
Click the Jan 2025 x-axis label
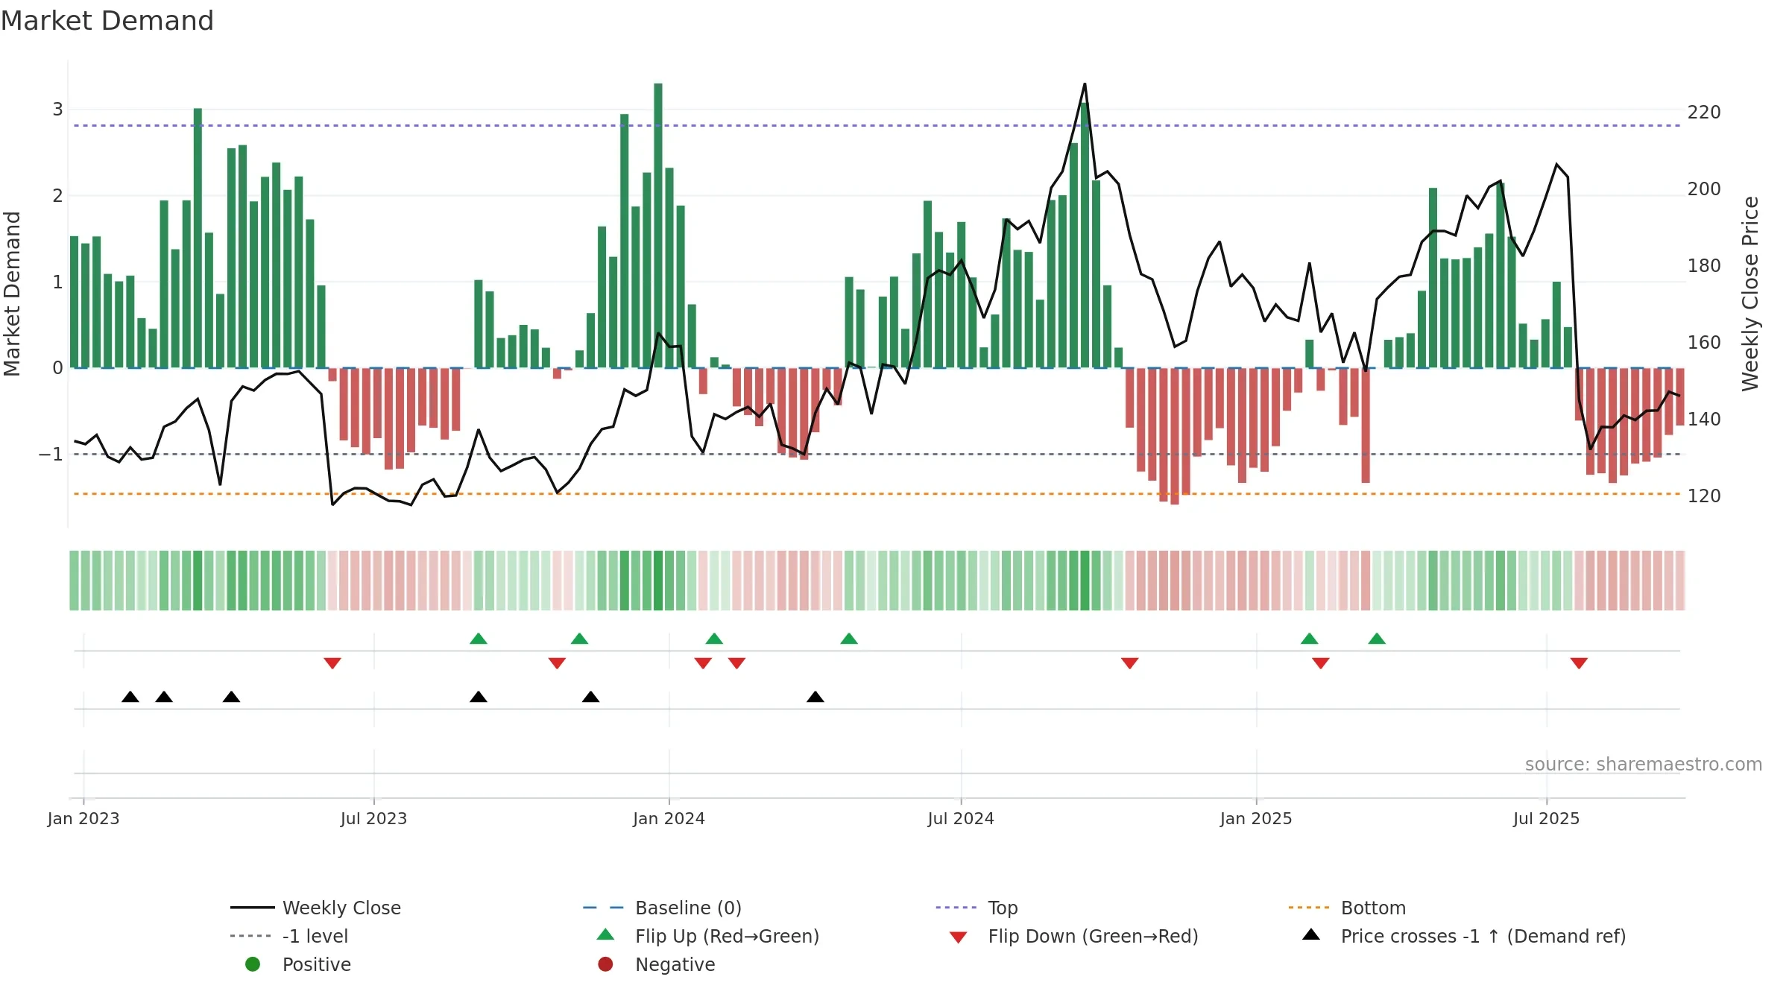coord(1256,818)
